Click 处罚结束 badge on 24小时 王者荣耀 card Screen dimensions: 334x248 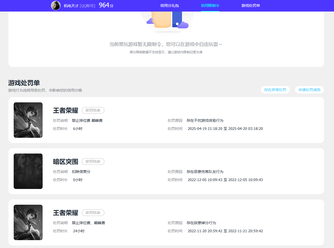pyautogui.click(x=93, y=213)
